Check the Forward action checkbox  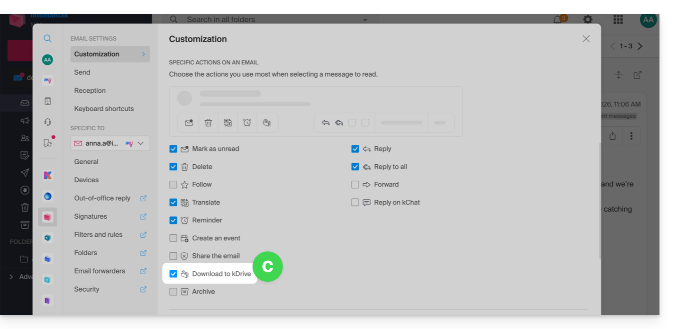pyautogui.click(x=355, y=185)
